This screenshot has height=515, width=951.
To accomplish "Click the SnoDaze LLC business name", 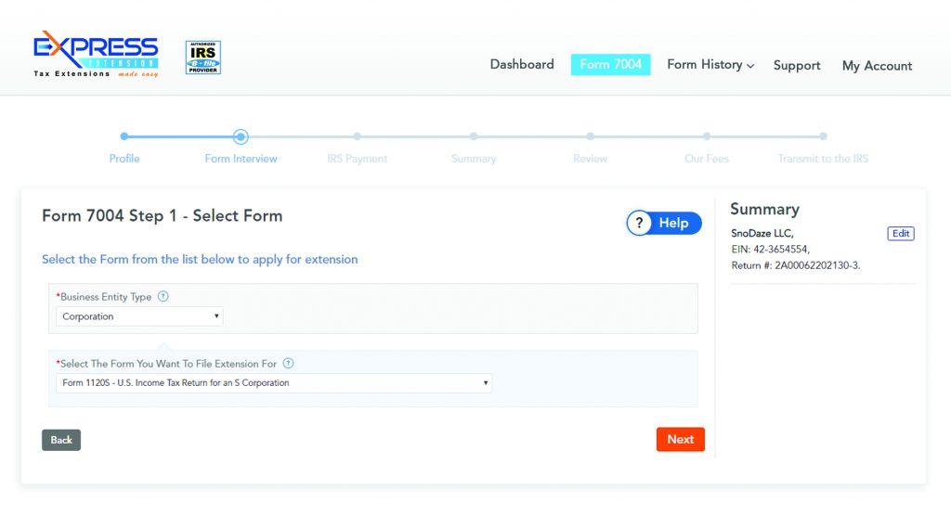I will pyautogui.click(x=762, y=233).
